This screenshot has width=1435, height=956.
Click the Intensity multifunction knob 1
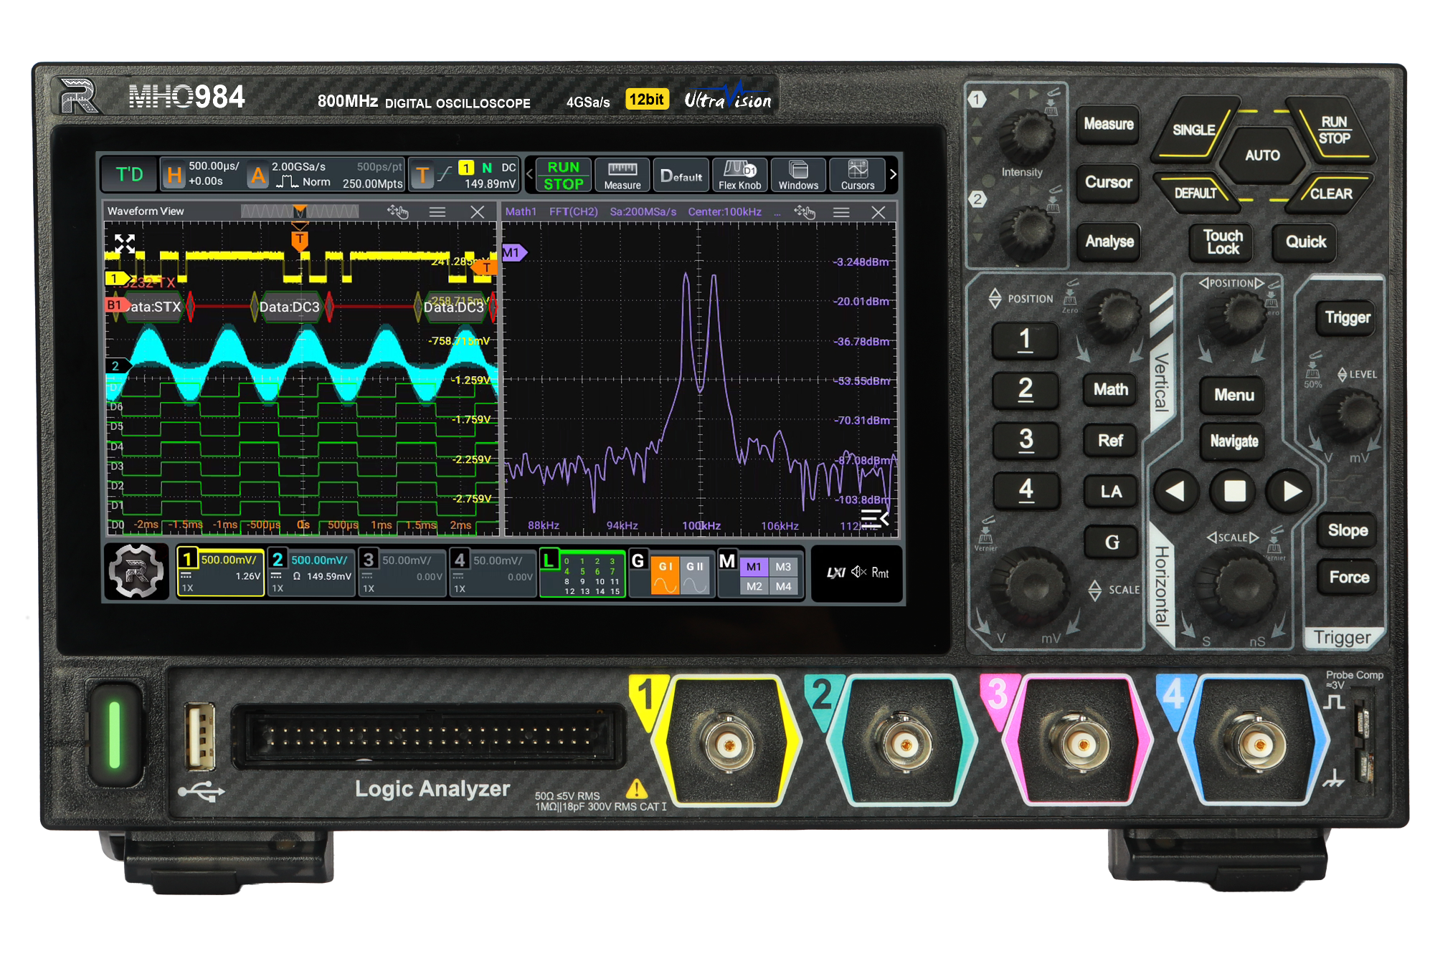tap(1029, 135)
